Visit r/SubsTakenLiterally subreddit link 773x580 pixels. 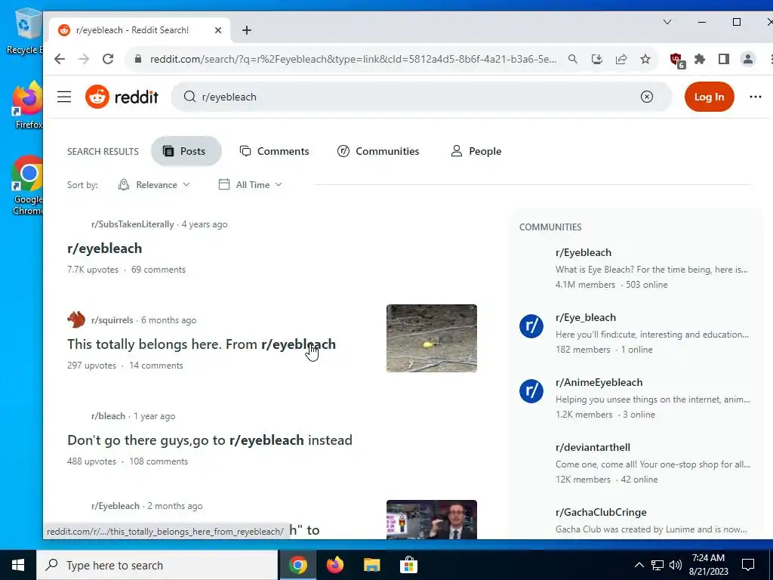(133, 224)
